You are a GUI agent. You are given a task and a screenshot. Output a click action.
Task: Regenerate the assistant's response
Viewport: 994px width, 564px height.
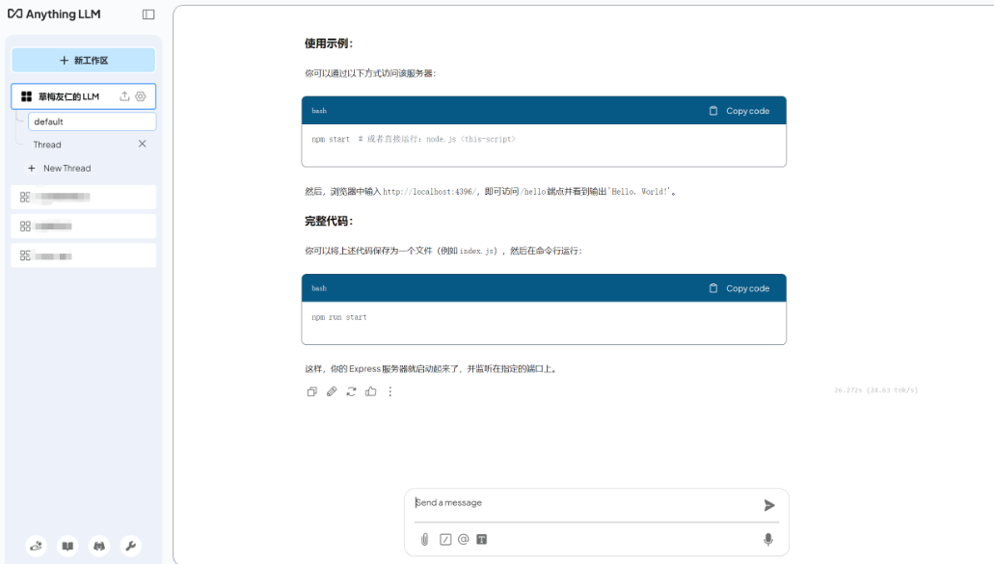pyautogui.click(x=351, y=391)
